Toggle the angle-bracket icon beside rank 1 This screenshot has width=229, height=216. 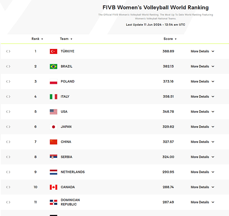point(8,51)
